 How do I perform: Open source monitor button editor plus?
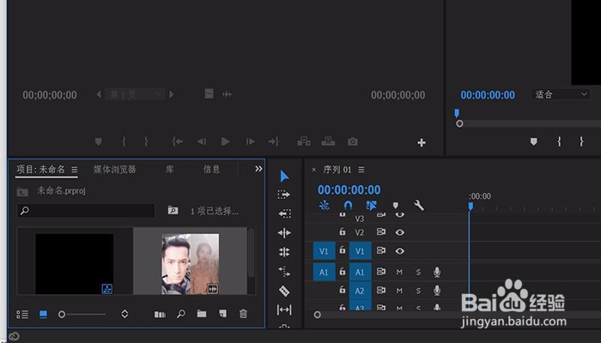coord(422,143)
